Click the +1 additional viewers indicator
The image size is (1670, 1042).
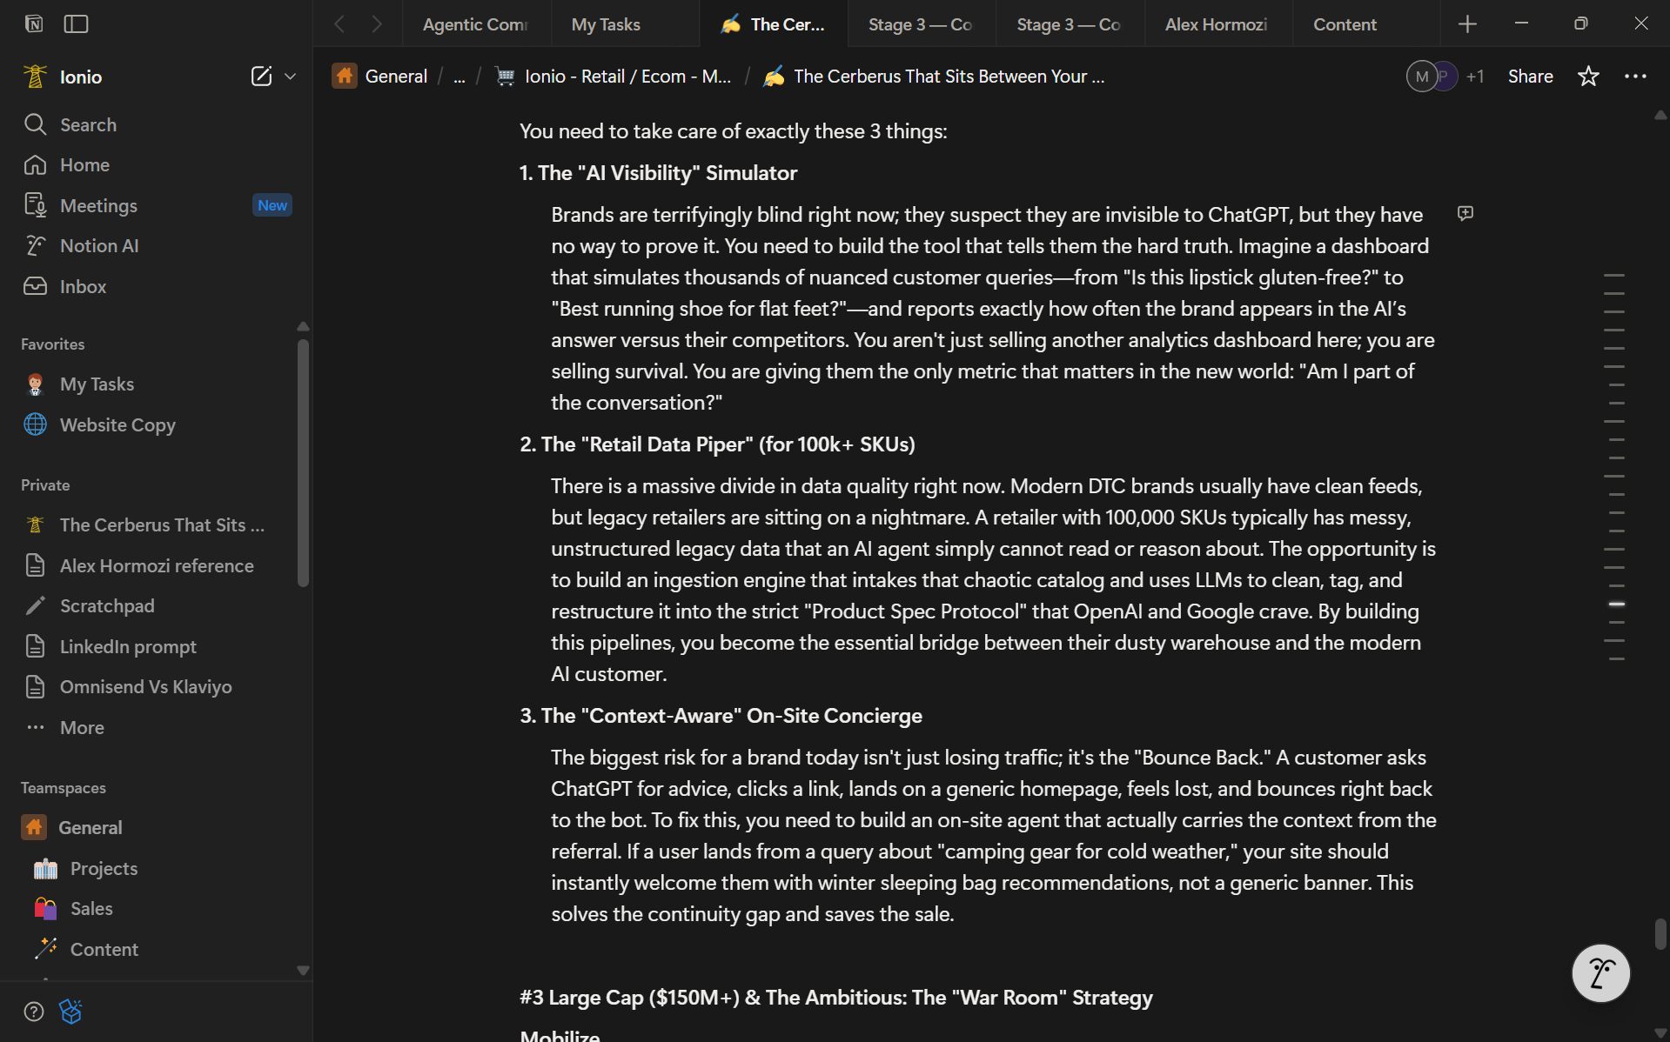1475,77
